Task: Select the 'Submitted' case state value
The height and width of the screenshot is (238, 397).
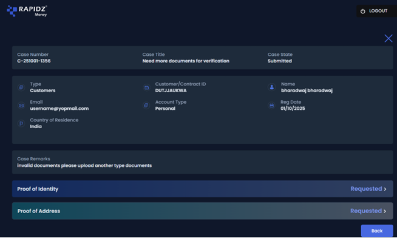Action: [x=280, y=61]
